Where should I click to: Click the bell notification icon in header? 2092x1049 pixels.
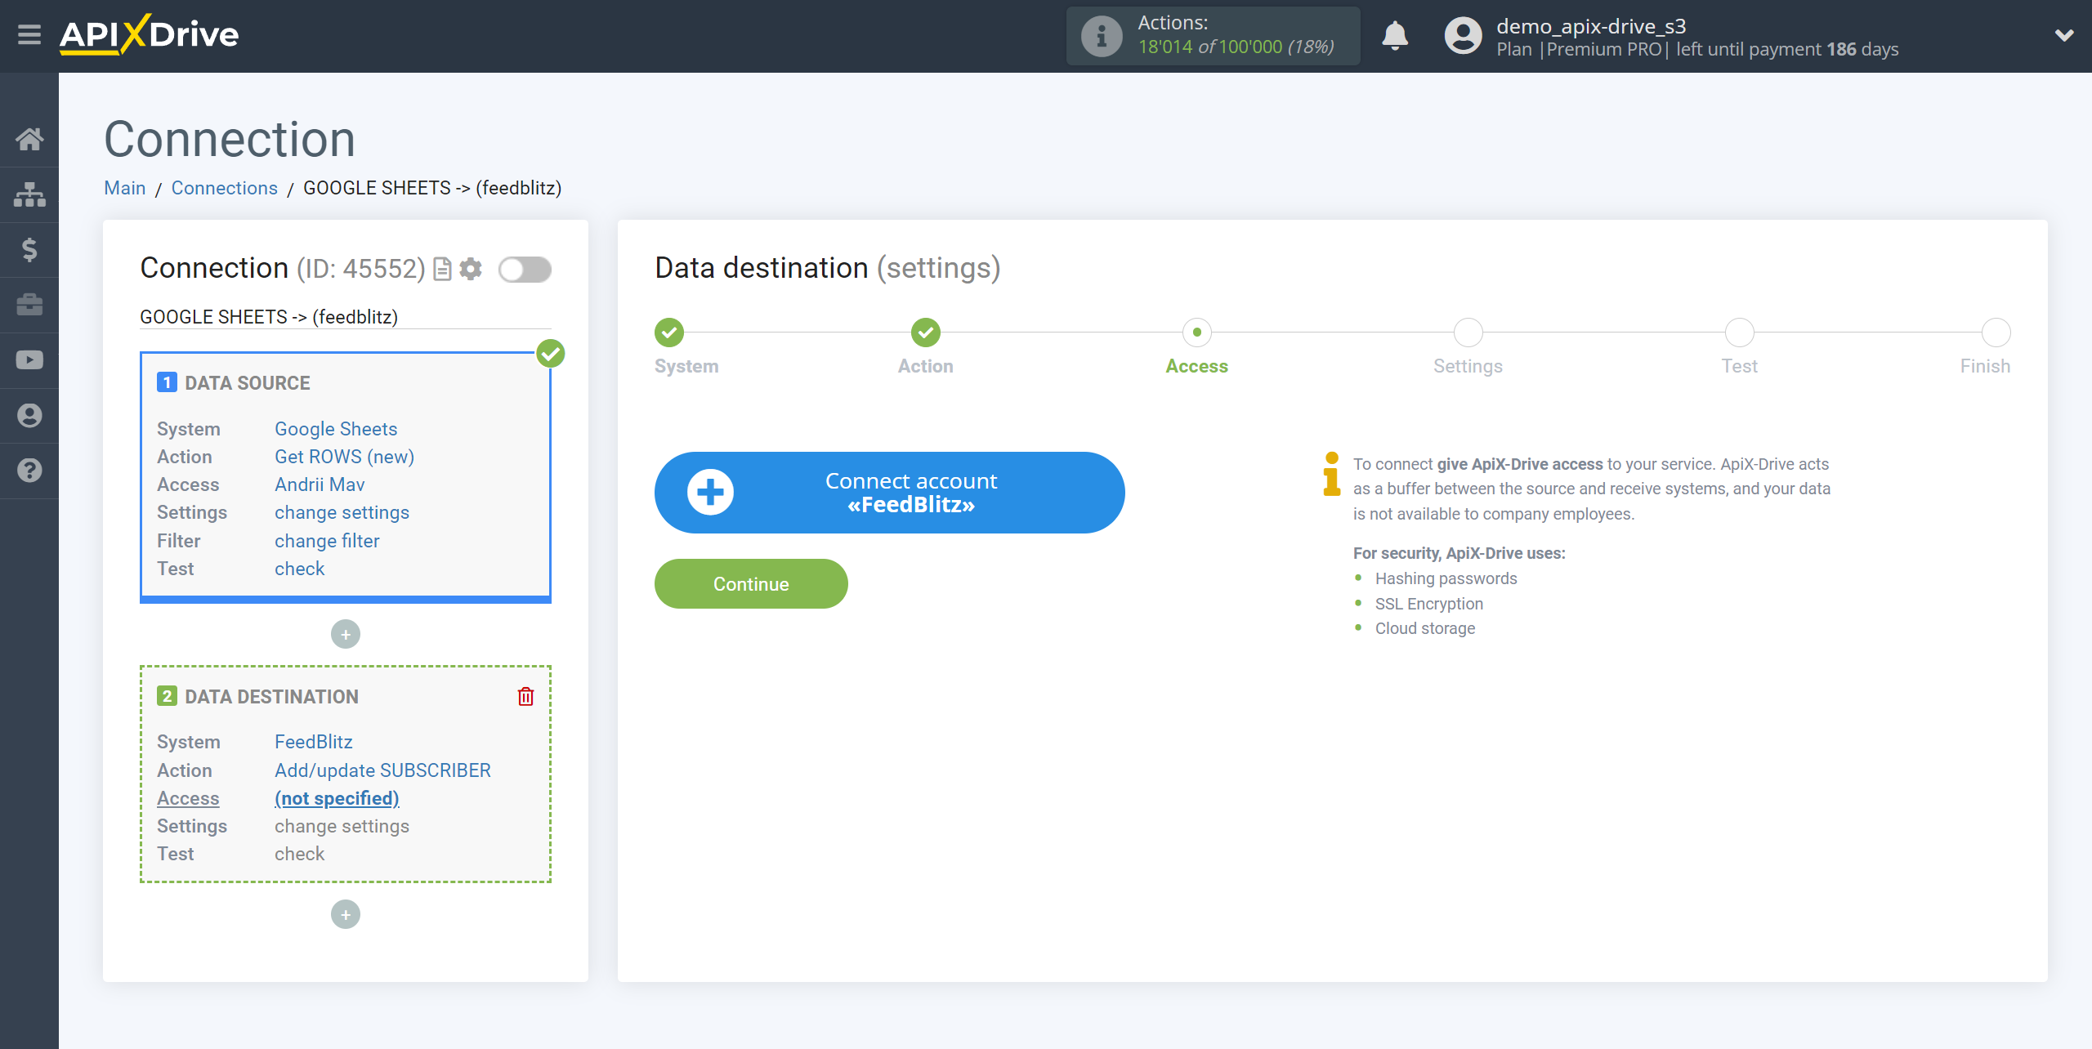(1395, 35)
